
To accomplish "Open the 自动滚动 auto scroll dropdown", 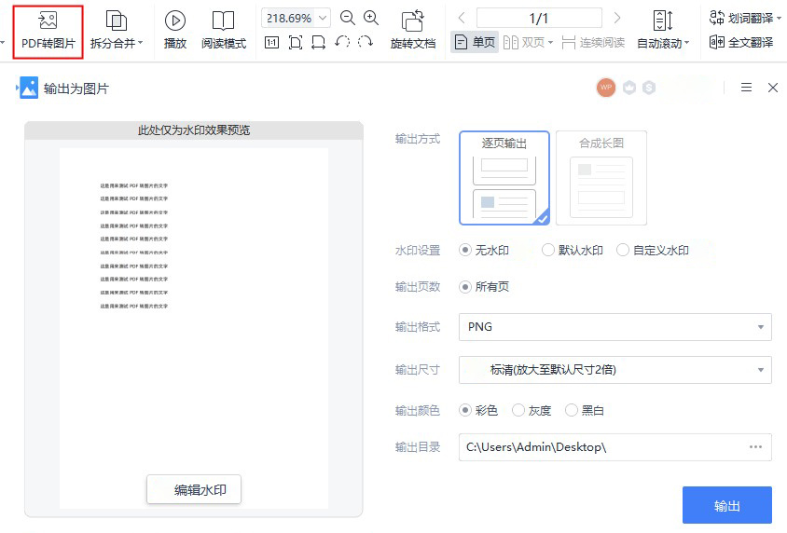I will tap(663, 32).
